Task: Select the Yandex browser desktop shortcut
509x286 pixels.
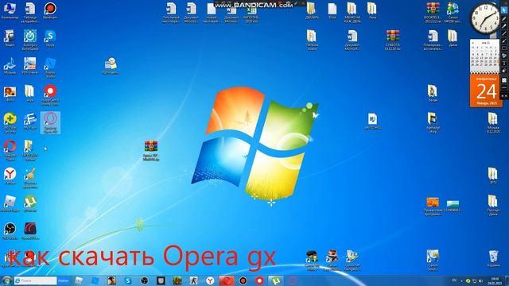Action: 10,176
